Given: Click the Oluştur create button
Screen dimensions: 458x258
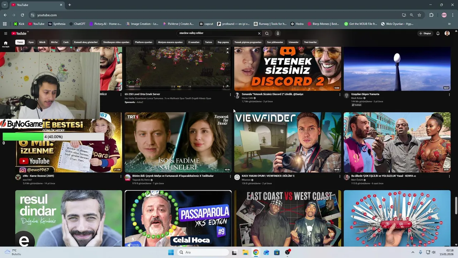Looking at the screenshot, I should tap(425, 33).
